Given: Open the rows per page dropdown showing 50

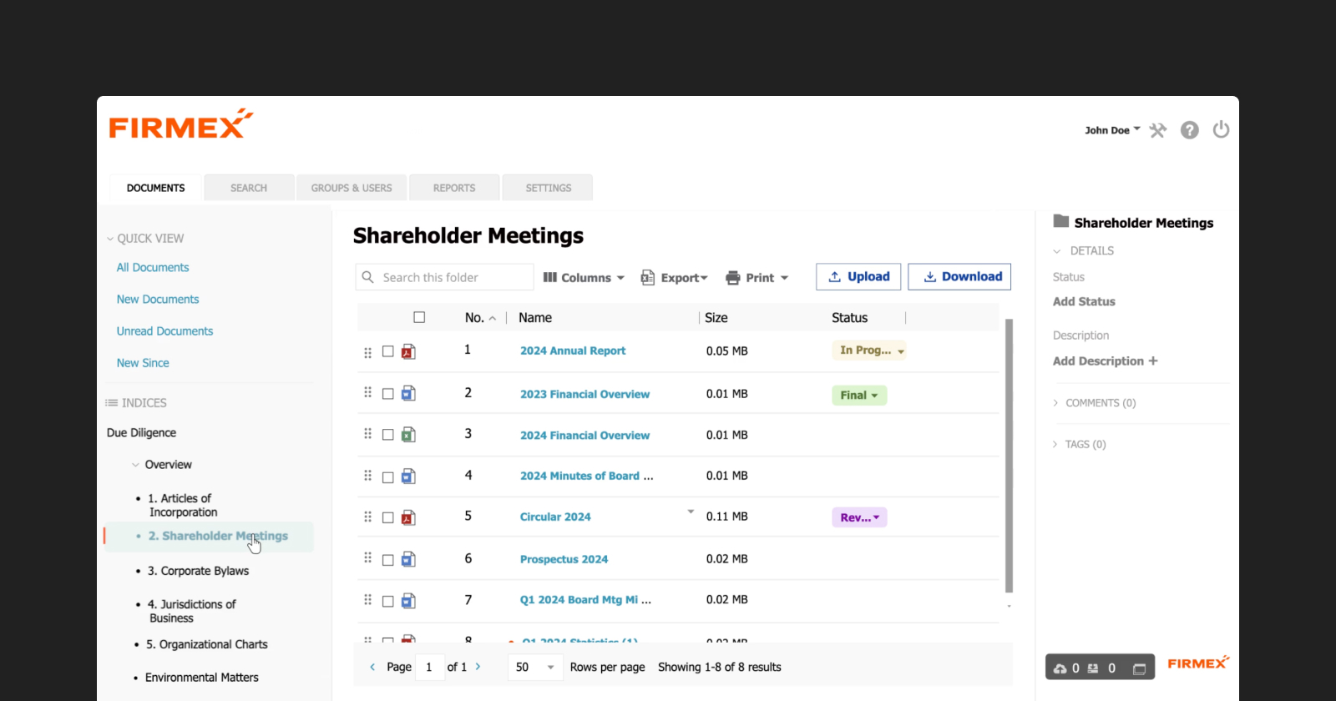Looking at the screenshot, I should click(536, 667).
